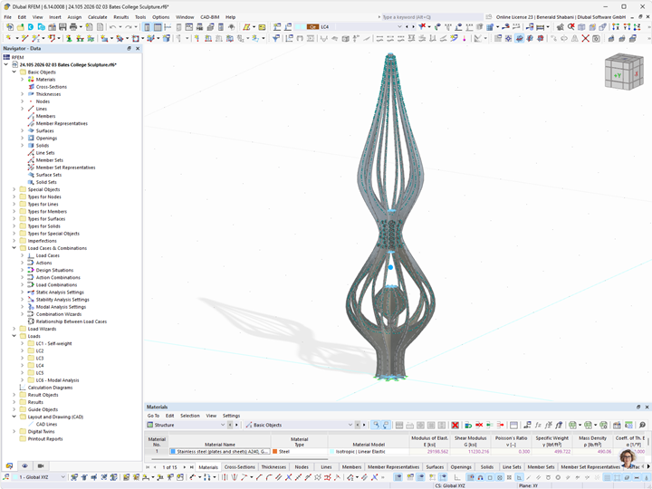Viewport: 652px width, 489px height.
Task: Select Printout Reports in Navigator
Action: point(45,439)
